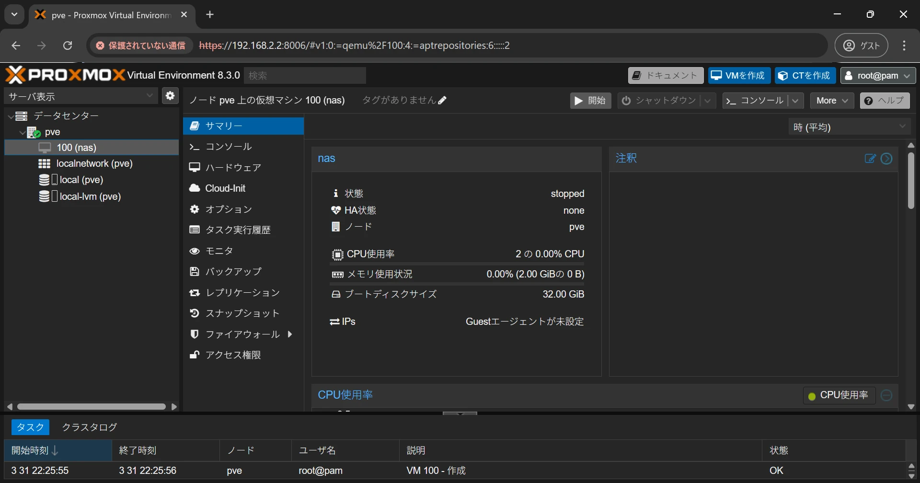920x483 pixels.
Task: Open the server view settings gear
Action: coord(170,96)
